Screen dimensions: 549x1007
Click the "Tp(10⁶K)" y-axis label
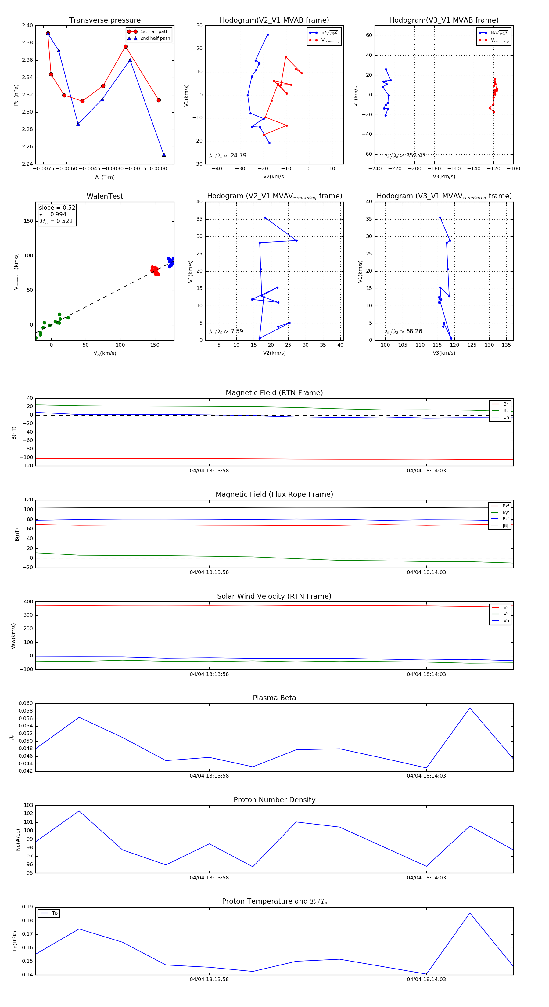(15, 941)
